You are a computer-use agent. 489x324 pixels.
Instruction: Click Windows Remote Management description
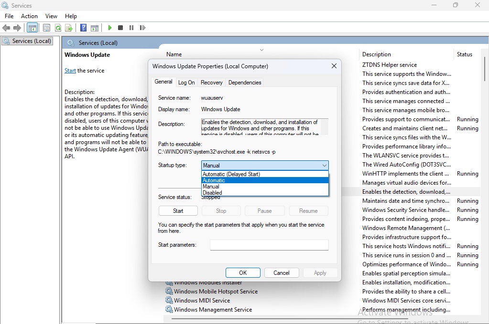point(406,228)
